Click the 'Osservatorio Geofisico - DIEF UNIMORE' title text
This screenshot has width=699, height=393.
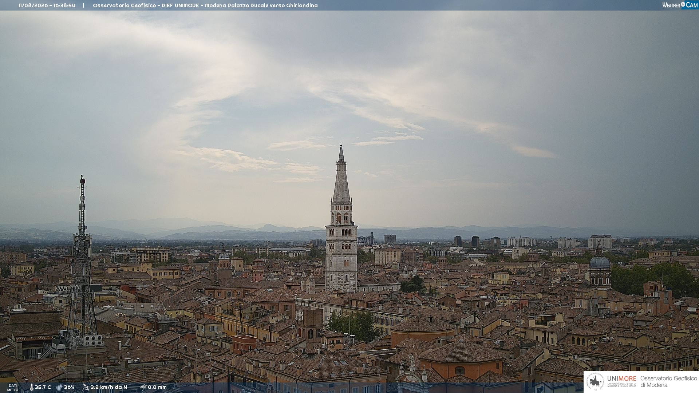pos(146,5)
